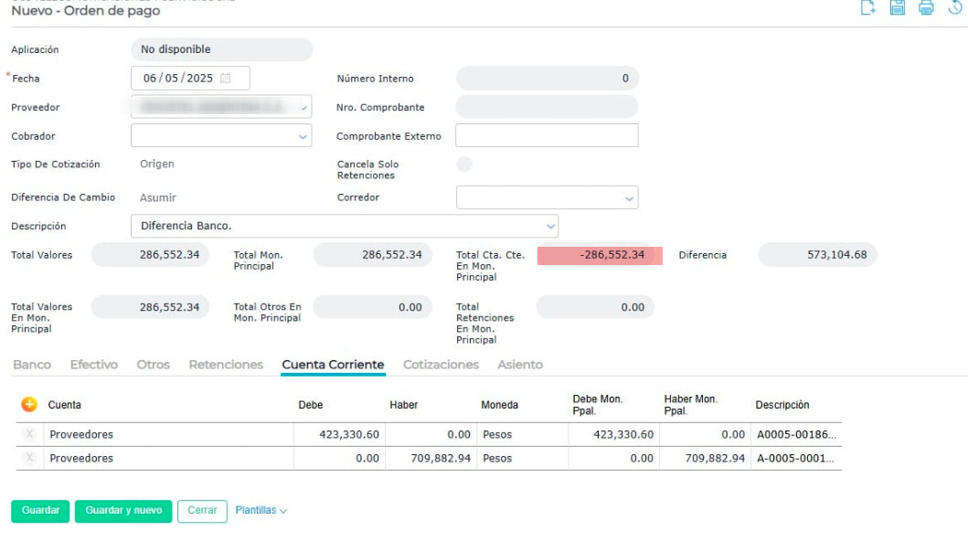Open the Fecha calendar picker

[226, 79]
